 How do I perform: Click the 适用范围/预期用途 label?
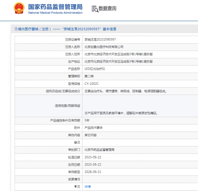[68, 106]
